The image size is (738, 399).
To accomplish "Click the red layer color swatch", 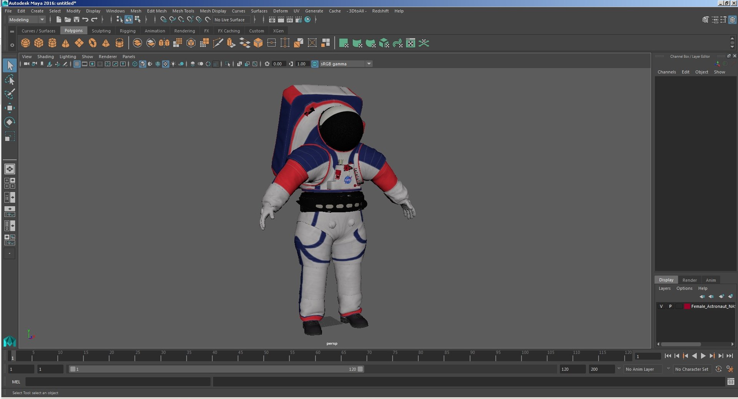I will pos(687,306).
